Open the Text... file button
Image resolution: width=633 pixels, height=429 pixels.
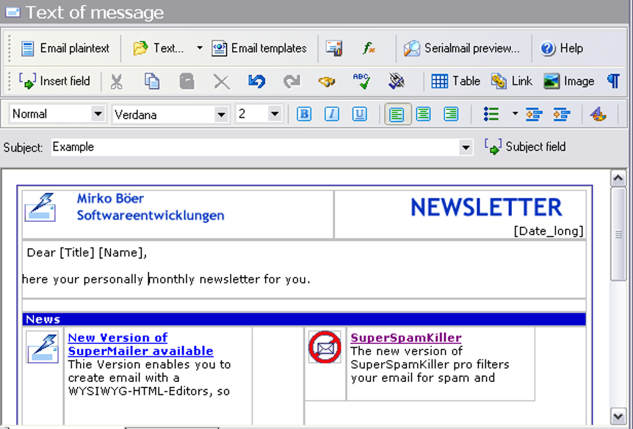(x=158, y=48)
